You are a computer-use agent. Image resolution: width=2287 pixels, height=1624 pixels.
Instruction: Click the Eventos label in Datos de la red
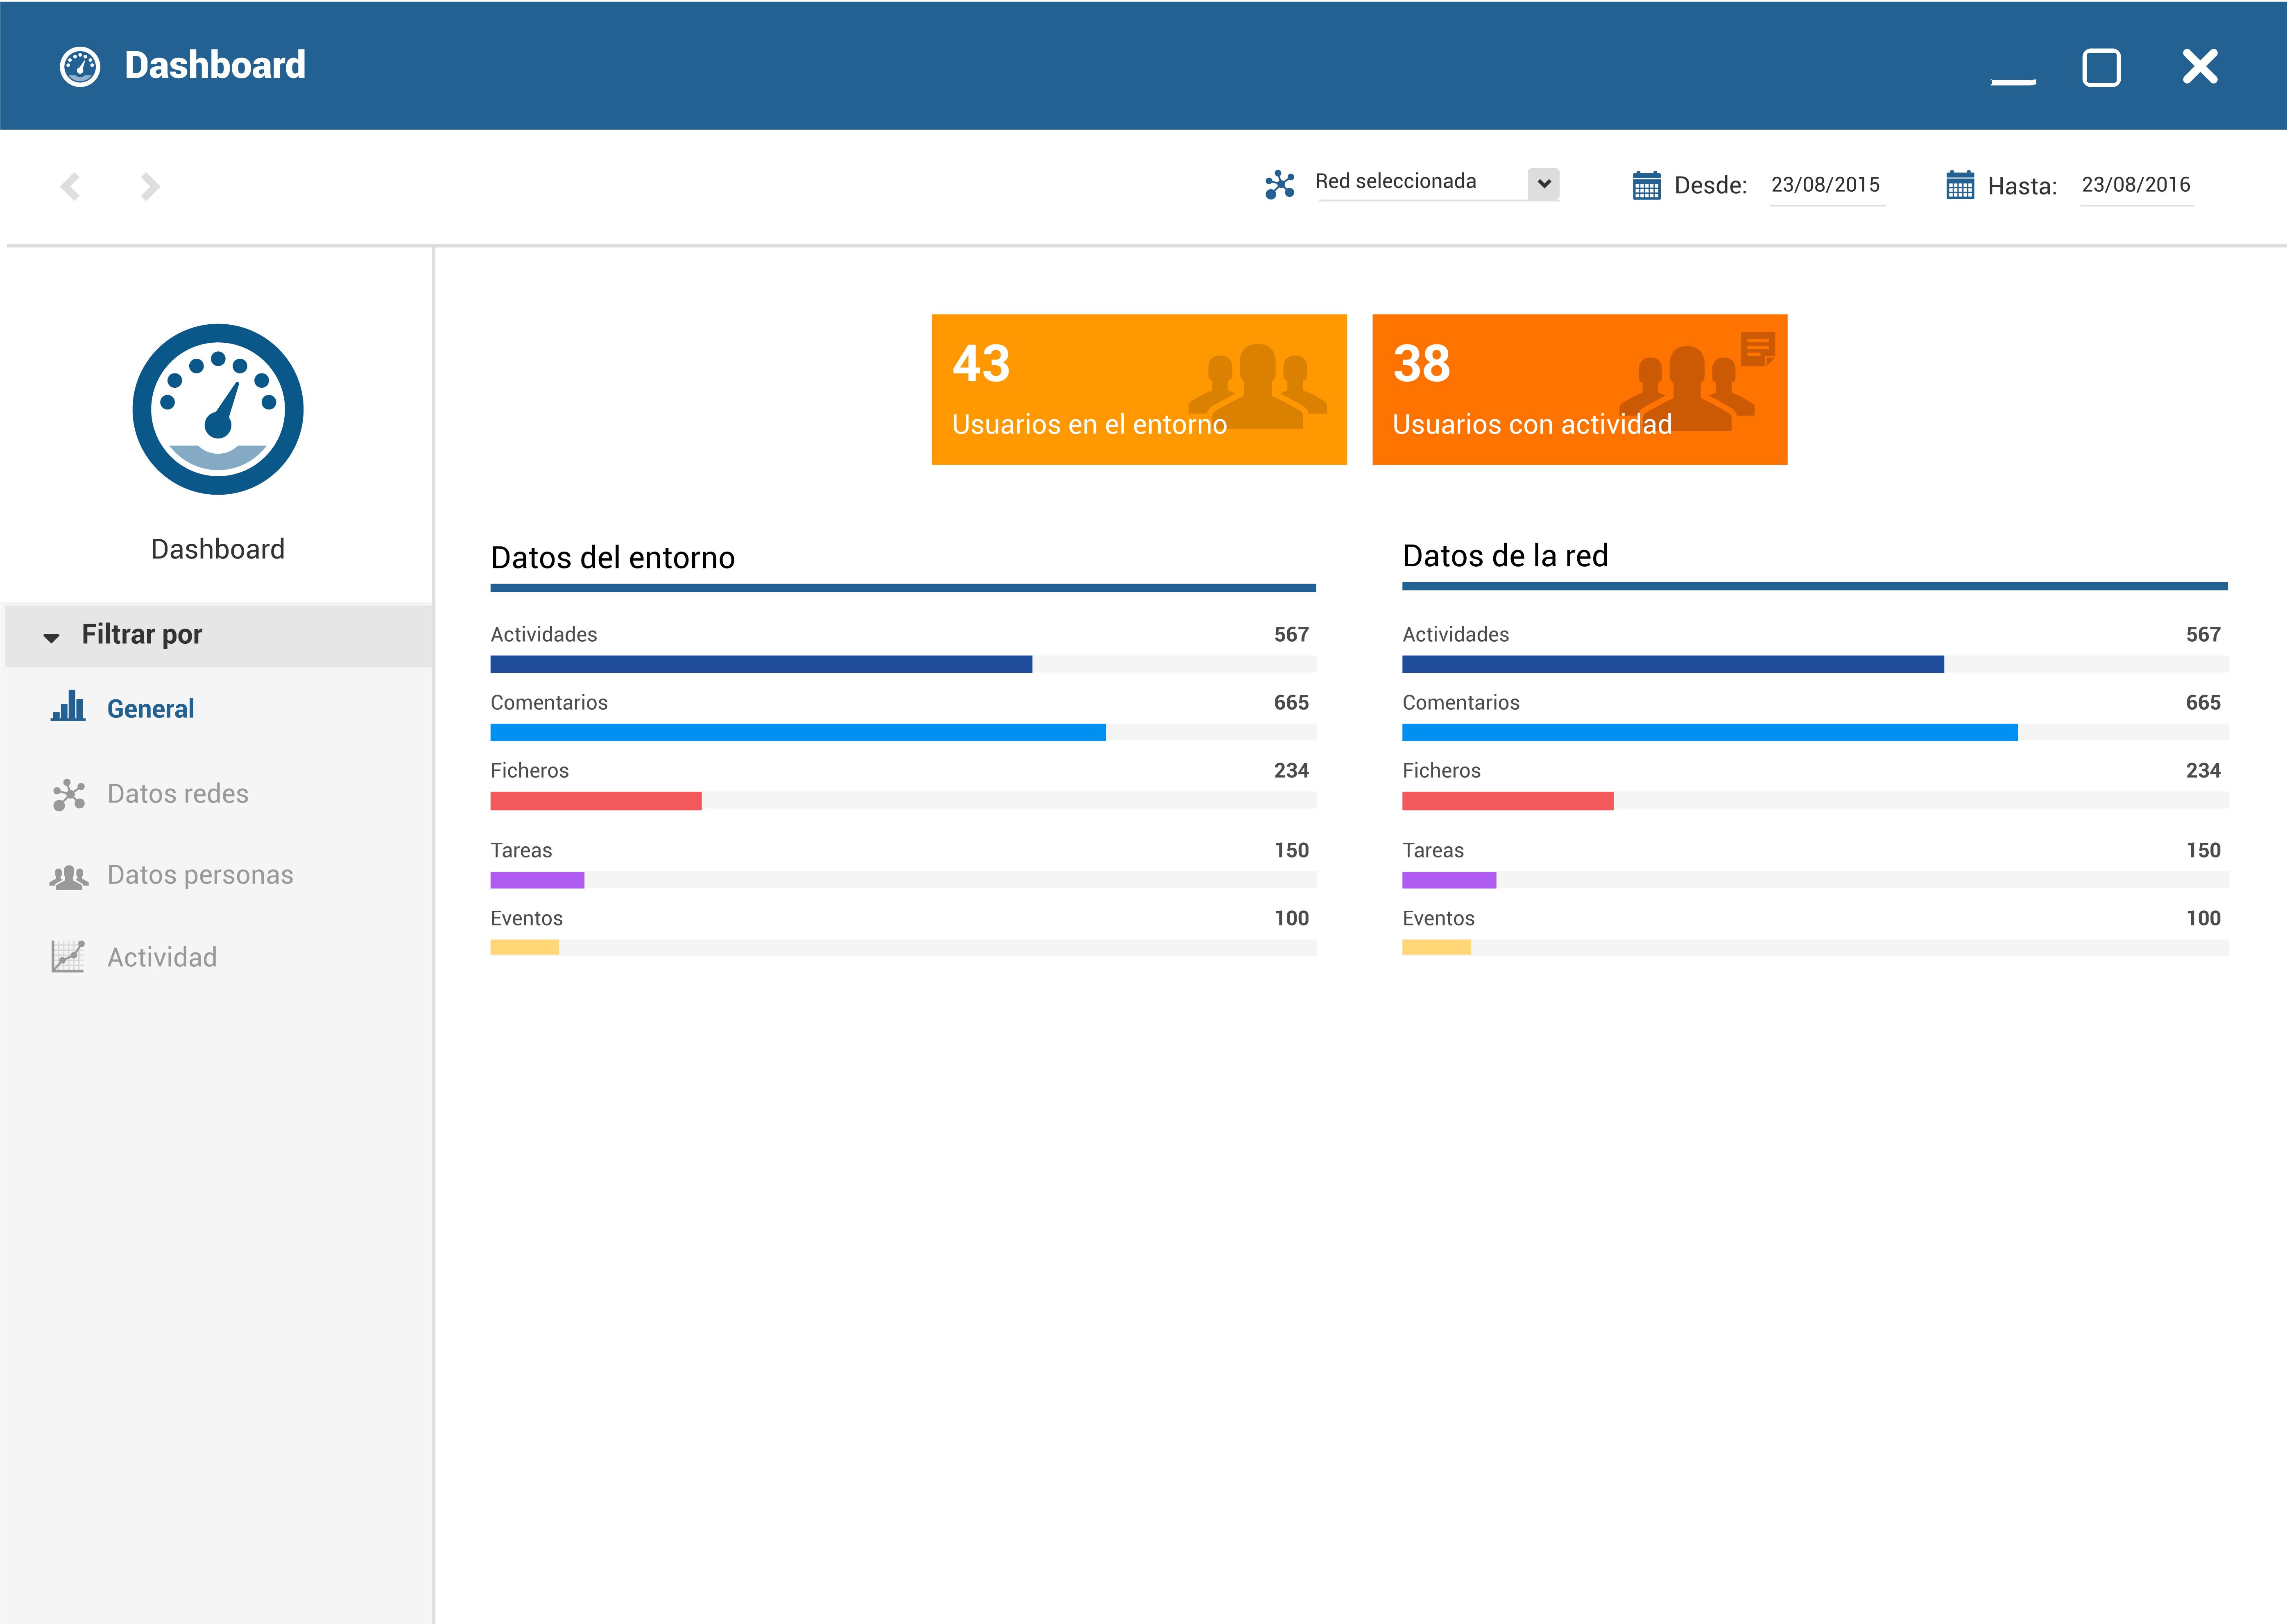pyautogui.click(x=1438, y=918)
